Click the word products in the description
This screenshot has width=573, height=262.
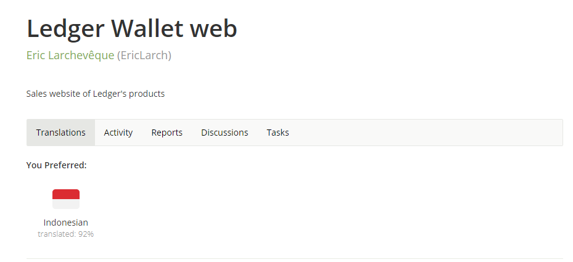tap(147, 94)
